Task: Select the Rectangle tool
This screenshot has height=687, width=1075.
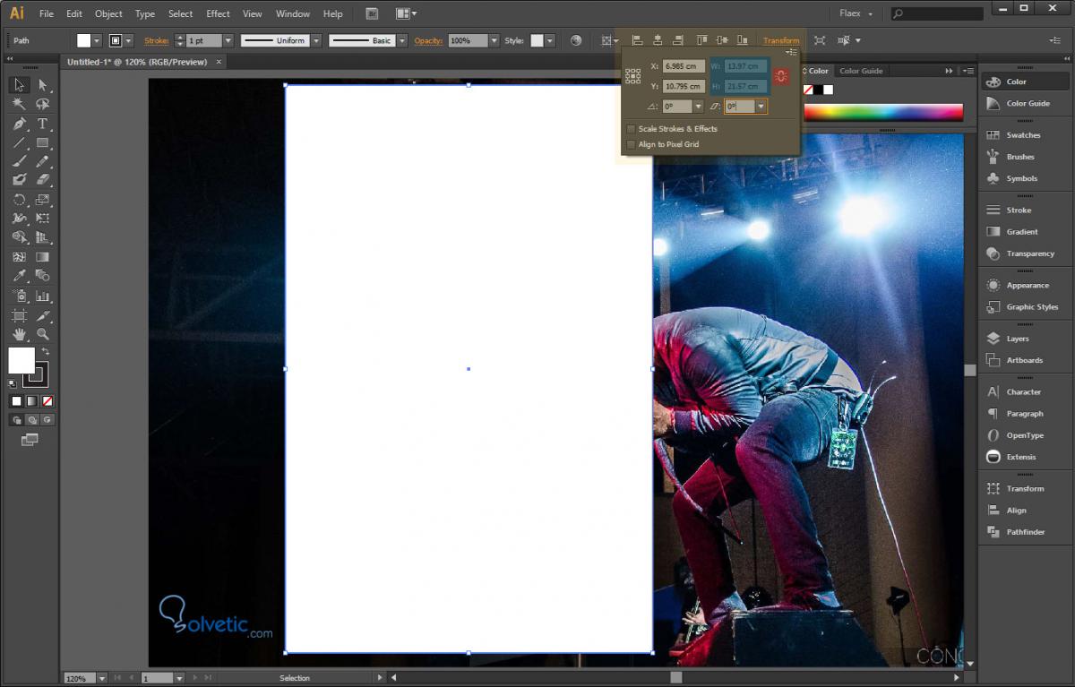Action: (42, 143)
